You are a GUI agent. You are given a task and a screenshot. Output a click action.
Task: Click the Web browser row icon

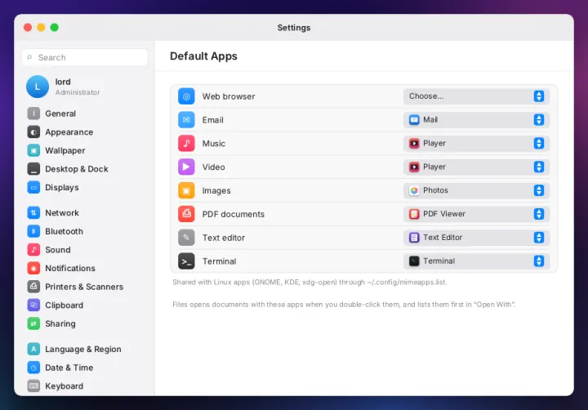[186, 96]
